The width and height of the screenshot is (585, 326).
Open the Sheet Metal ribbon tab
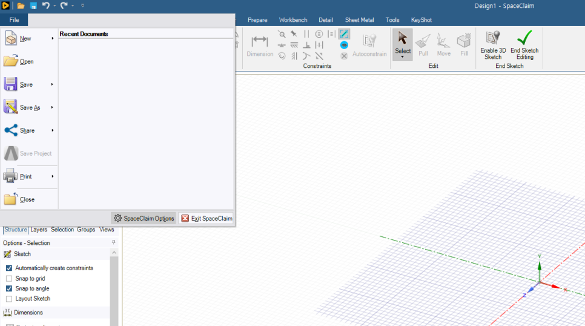tap(359, 20)
